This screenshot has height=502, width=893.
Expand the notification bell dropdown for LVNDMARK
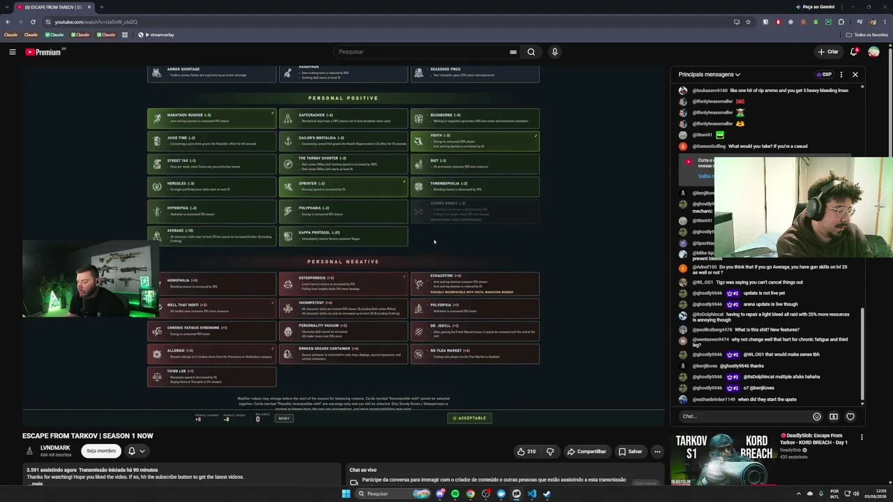point(136,450)
